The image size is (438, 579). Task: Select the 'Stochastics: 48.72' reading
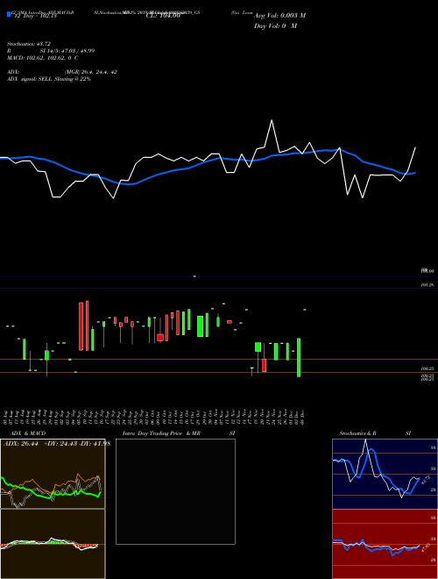pos(29,44)
